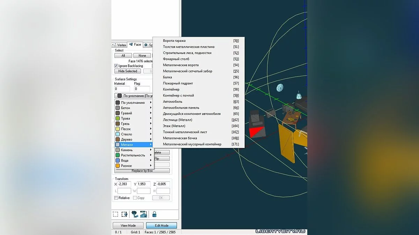Image resolution: width=419 pixels, height=235 pixels.
Task: Choose Пожарный гидрант [57] from submenu
Action: pos(200,83)
